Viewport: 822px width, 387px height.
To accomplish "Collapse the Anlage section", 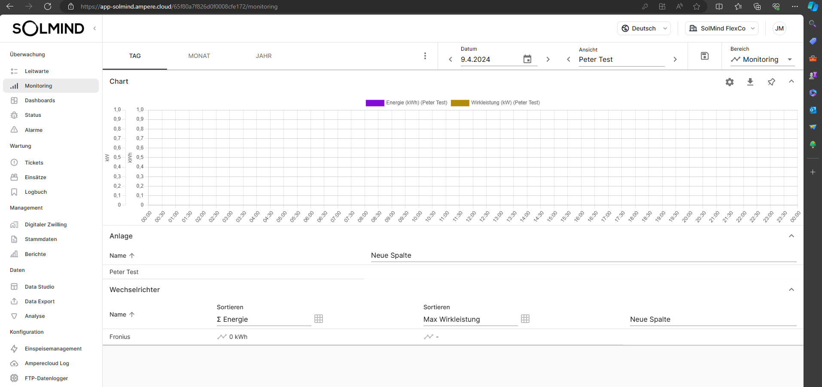I will (x=791, y=236).
